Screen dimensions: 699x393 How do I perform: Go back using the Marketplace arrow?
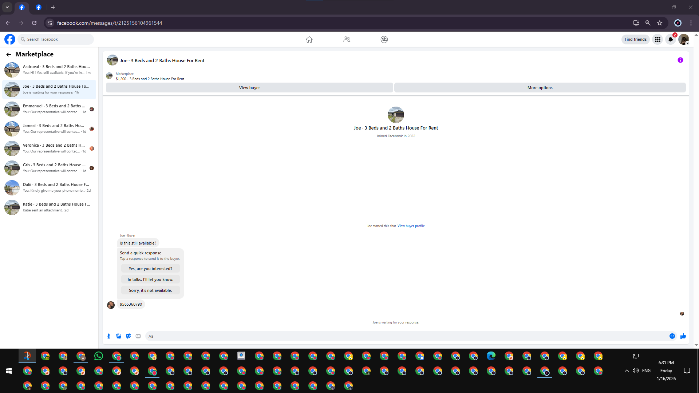point(9,55)
